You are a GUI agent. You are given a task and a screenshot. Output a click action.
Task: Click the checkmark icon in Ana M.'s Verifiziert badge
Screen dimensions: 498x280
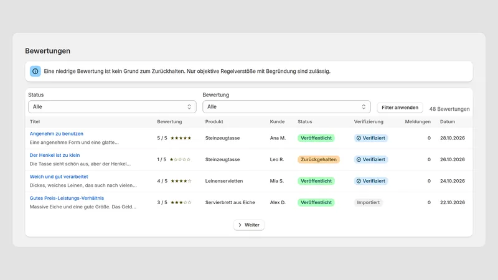tap(359, 138)
